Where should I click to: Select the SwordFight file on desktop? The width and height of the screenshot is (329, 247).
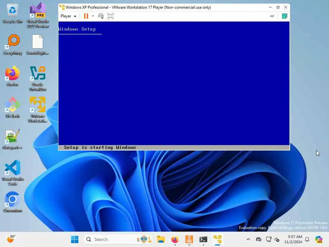[38, 45]
